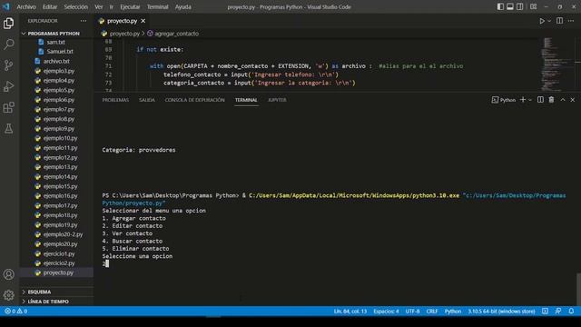Close the terminal panel

(573, 100)
